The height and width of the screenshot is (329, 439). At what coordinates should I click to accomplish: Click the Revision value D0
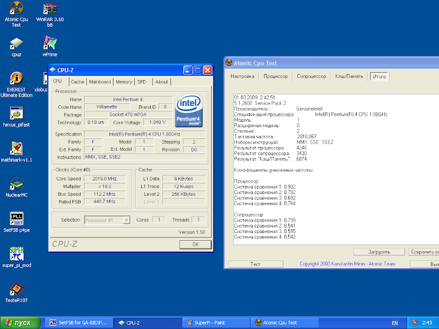click(194, 149)
